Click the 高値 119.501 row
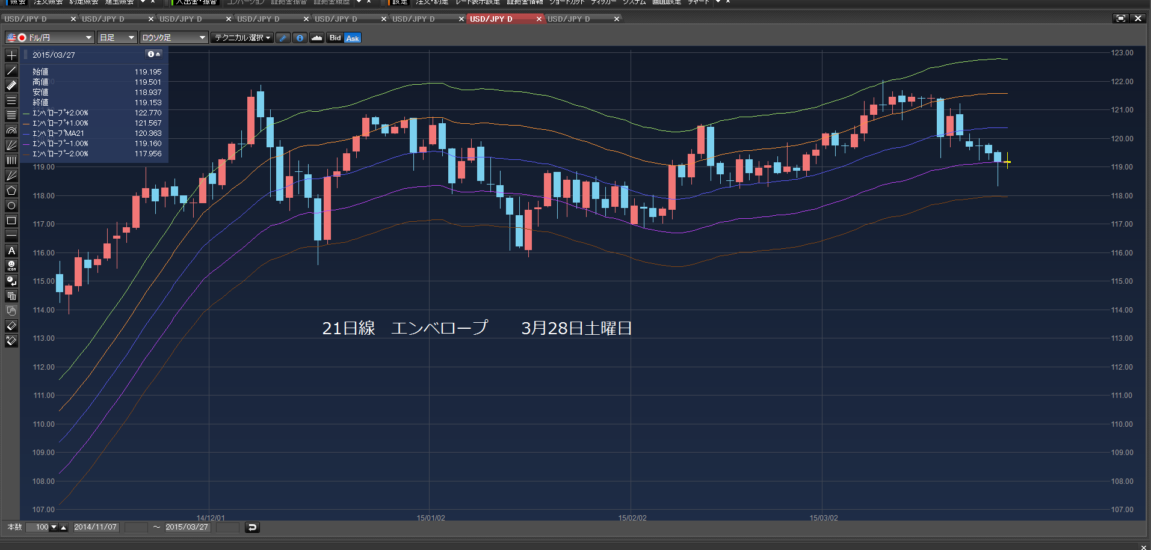Viewport: 1151px width, 550px height. (x=96, y=82)
